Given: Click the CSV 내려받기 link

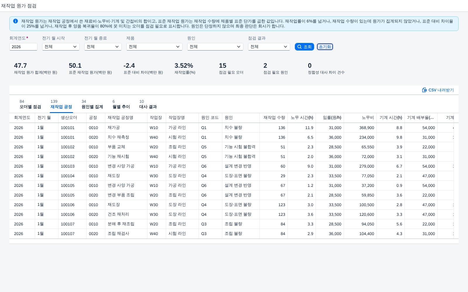Looking at the screenshot, I should pos(438,90).
